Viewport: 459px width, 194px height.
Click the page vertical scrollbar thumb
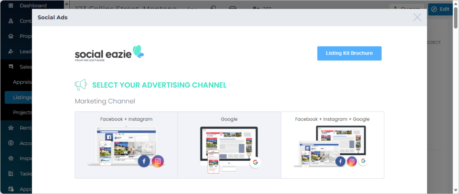pyautogui.click(x=456, y=17)
